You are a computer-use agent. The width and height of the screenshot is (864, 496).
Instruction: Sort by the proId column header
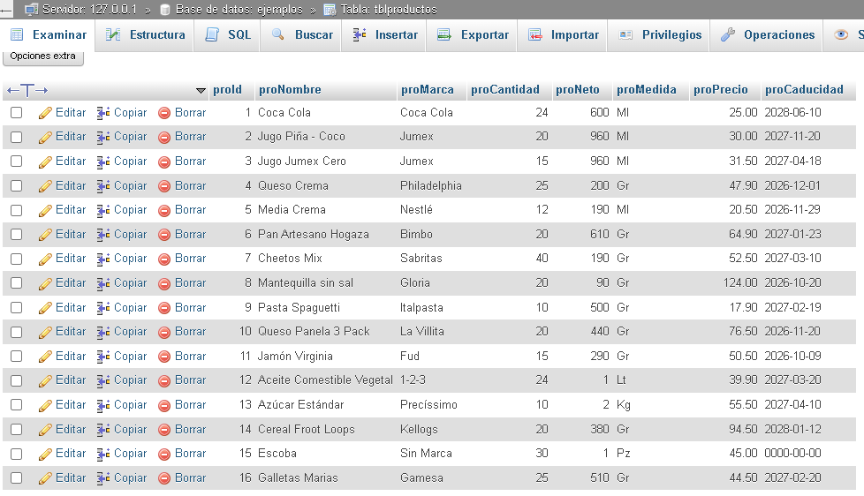227,90
